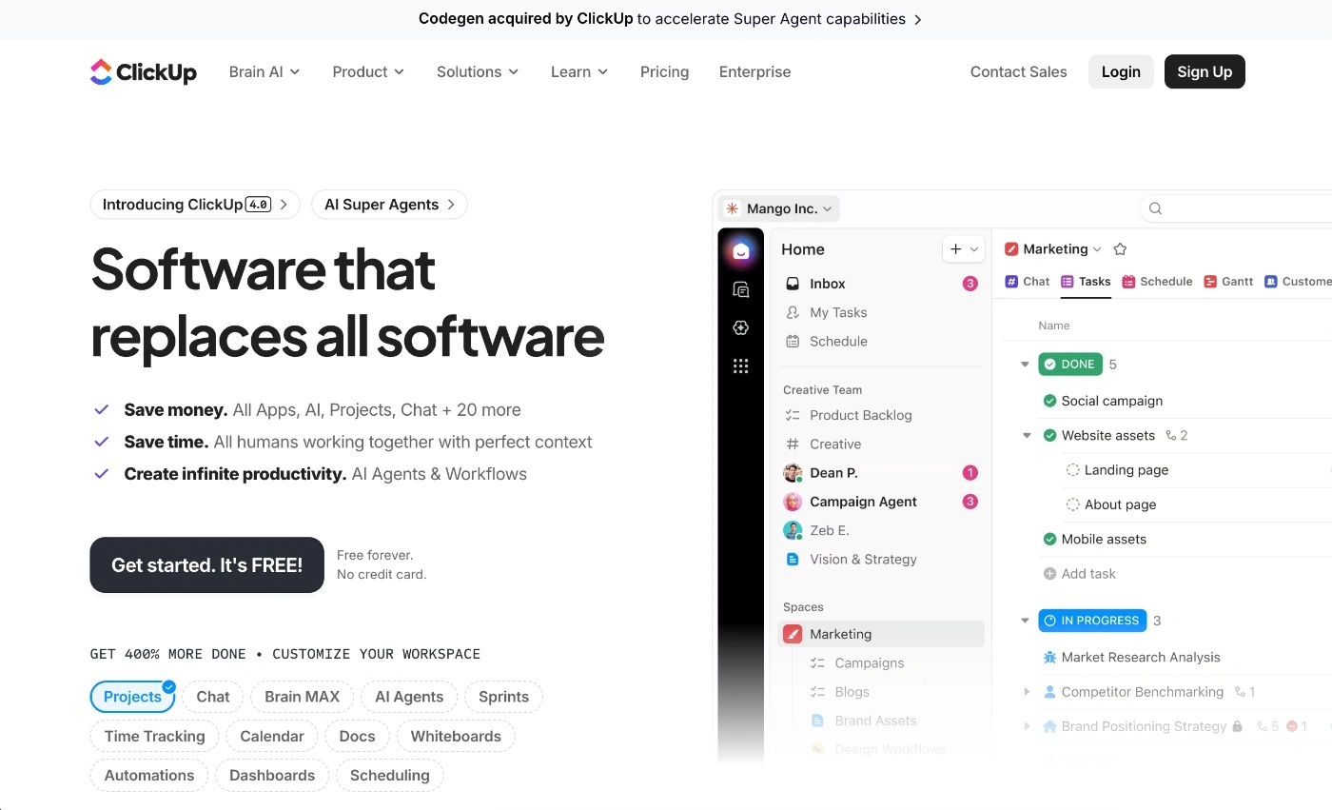Click the Get started It's FREE button
The height and width of the screenshot is (810, 1332).
point(206,564)
